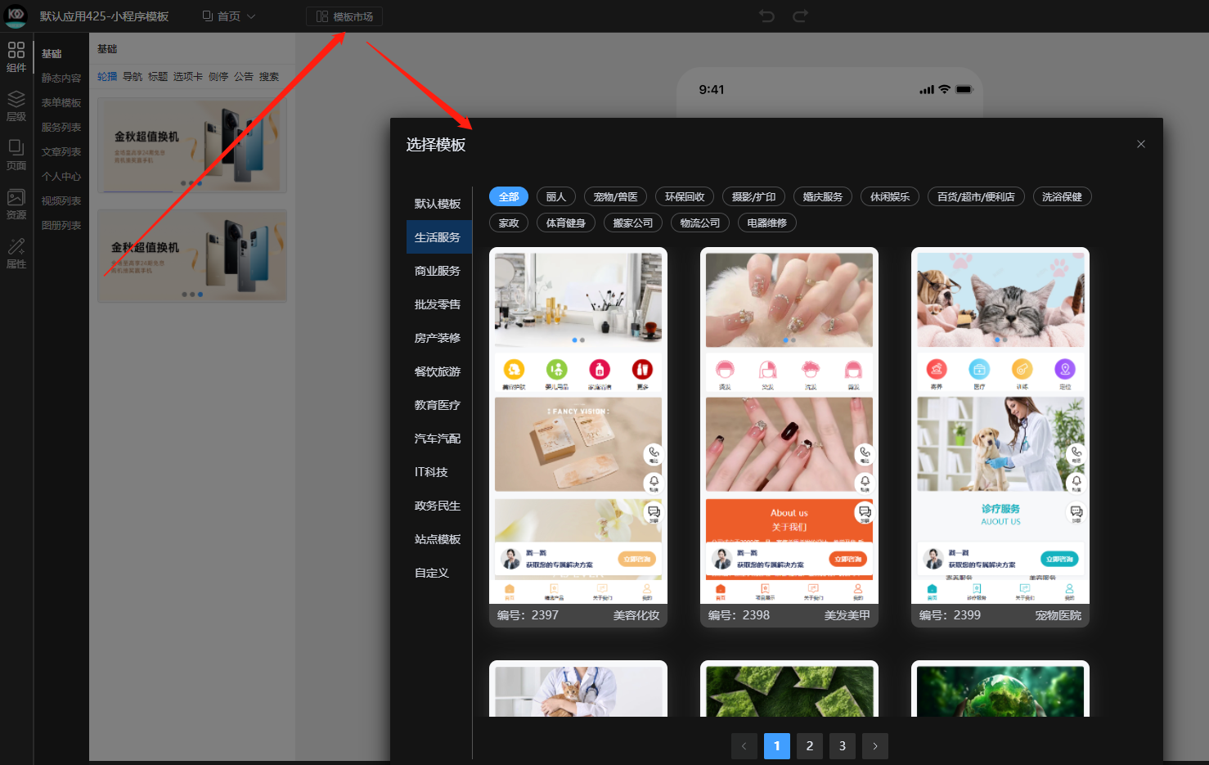Switch to 侧停 component tab
Viewport: 1209px width, 765px height.
218,77
